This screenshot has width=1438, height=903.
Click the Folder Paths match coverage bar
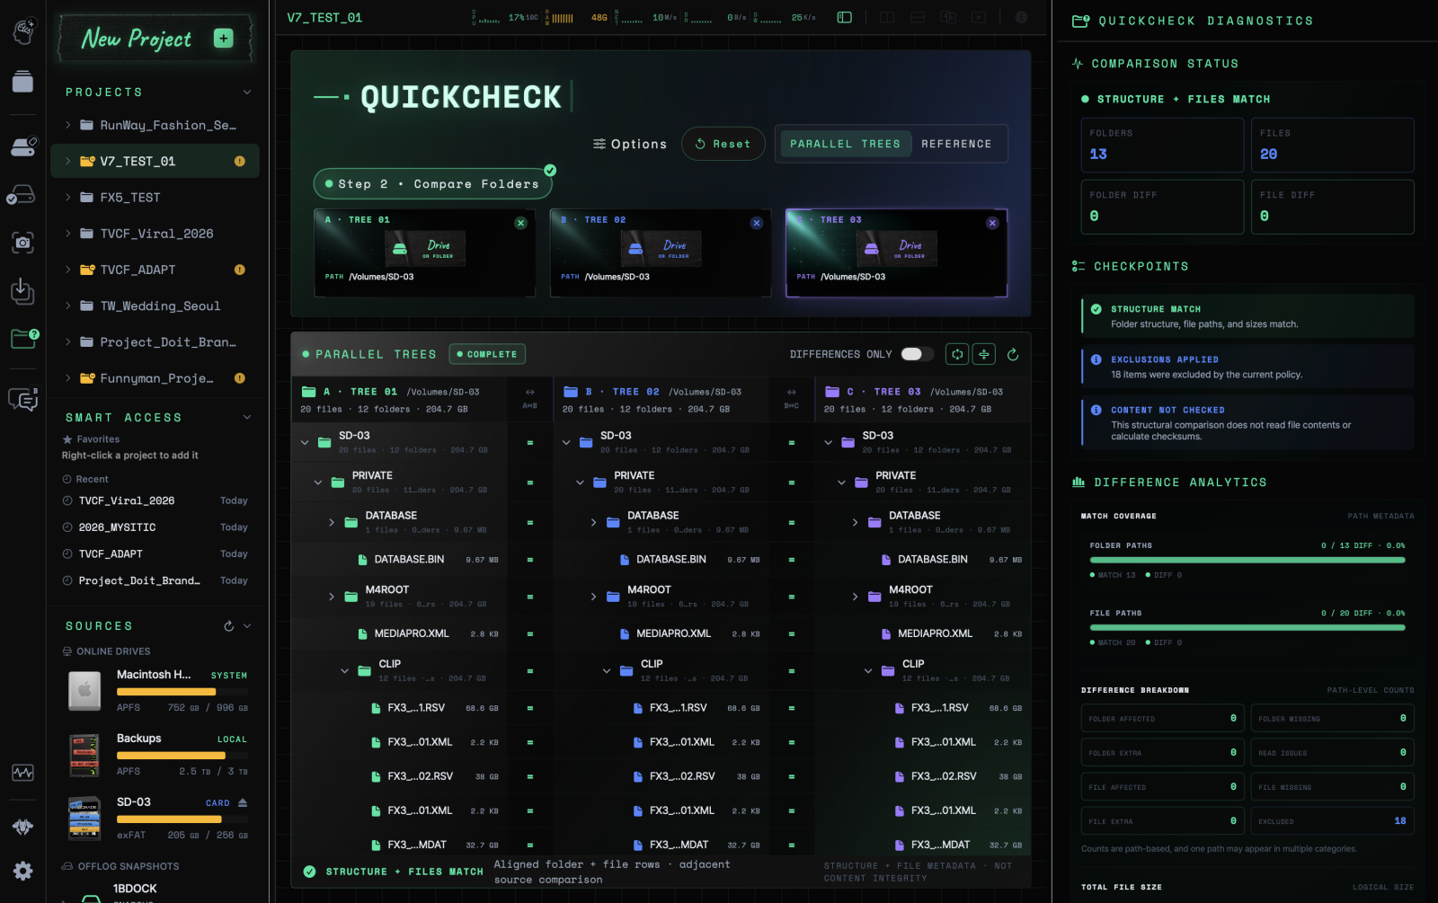click(1247, 560)
